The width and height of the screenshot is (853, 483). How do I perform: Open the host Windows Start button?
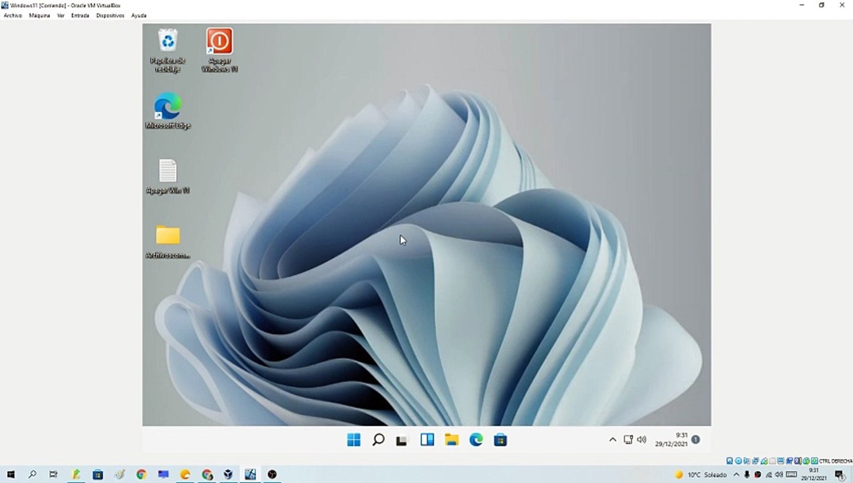pos(11,474)
